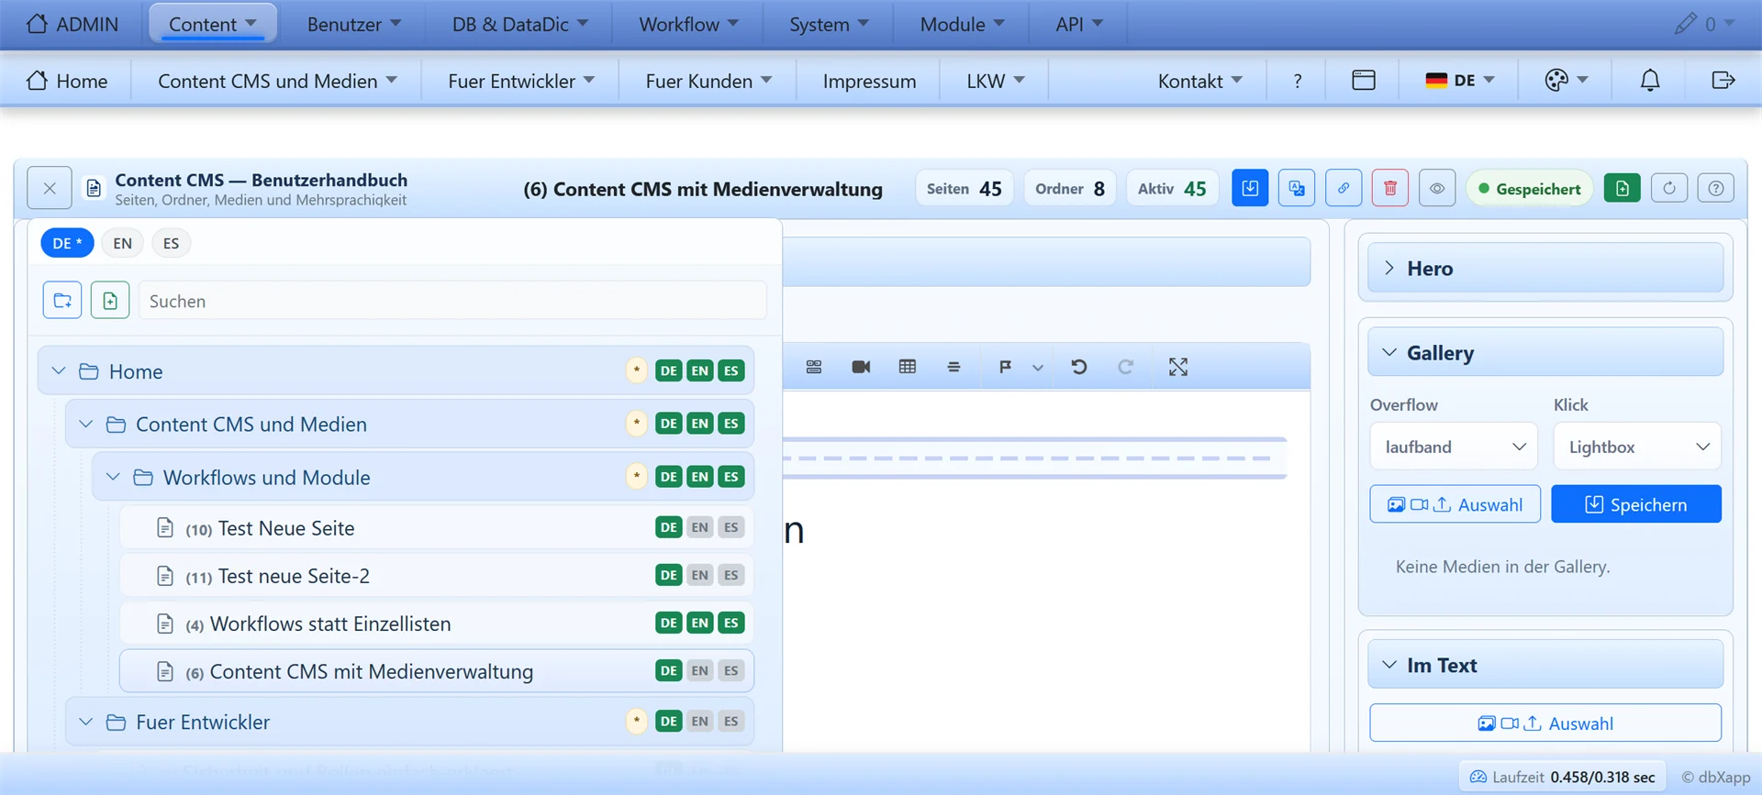Viewport: 1762px width, 795px height.
Task: Switch to ES language tab
Action: tap(171, 243)
